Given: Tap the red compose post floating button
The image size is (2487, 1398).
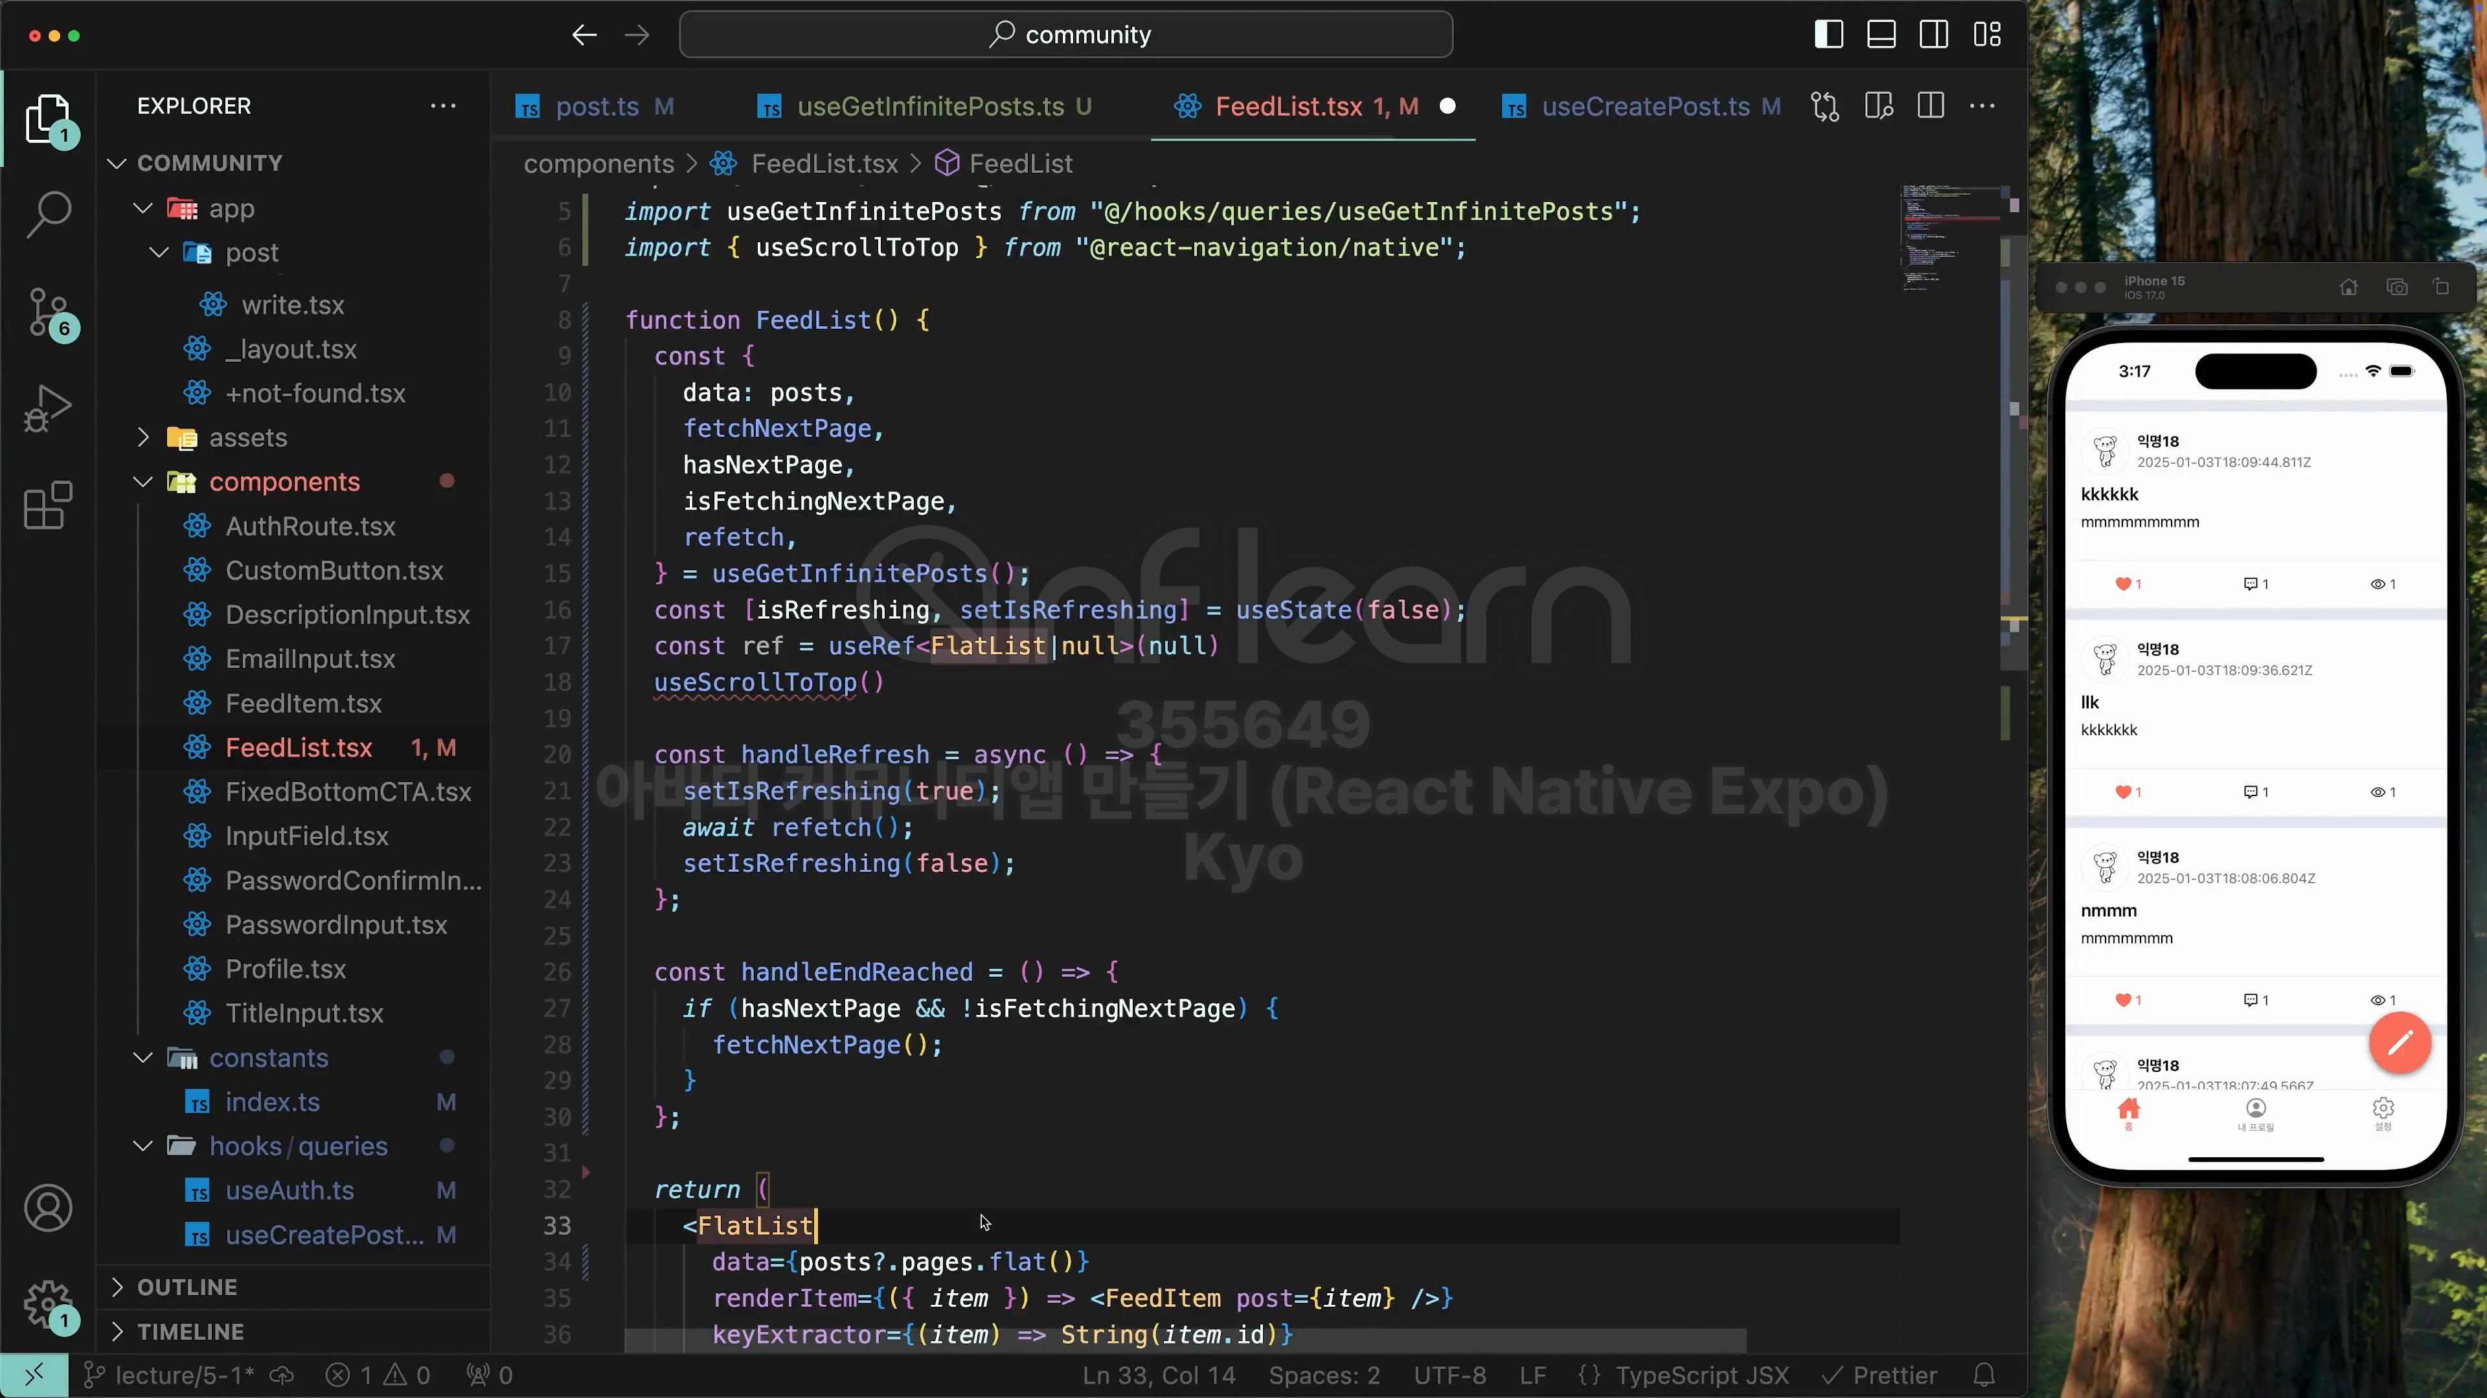Looking at the screenshot, I should coord(2399,1043).
